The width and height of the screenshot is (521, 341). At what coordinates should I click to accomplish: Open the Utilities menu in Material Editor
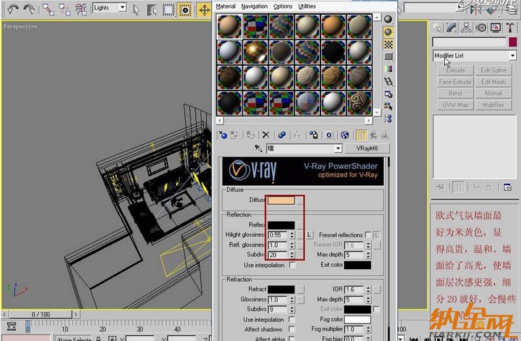click(x=307, y=6)
